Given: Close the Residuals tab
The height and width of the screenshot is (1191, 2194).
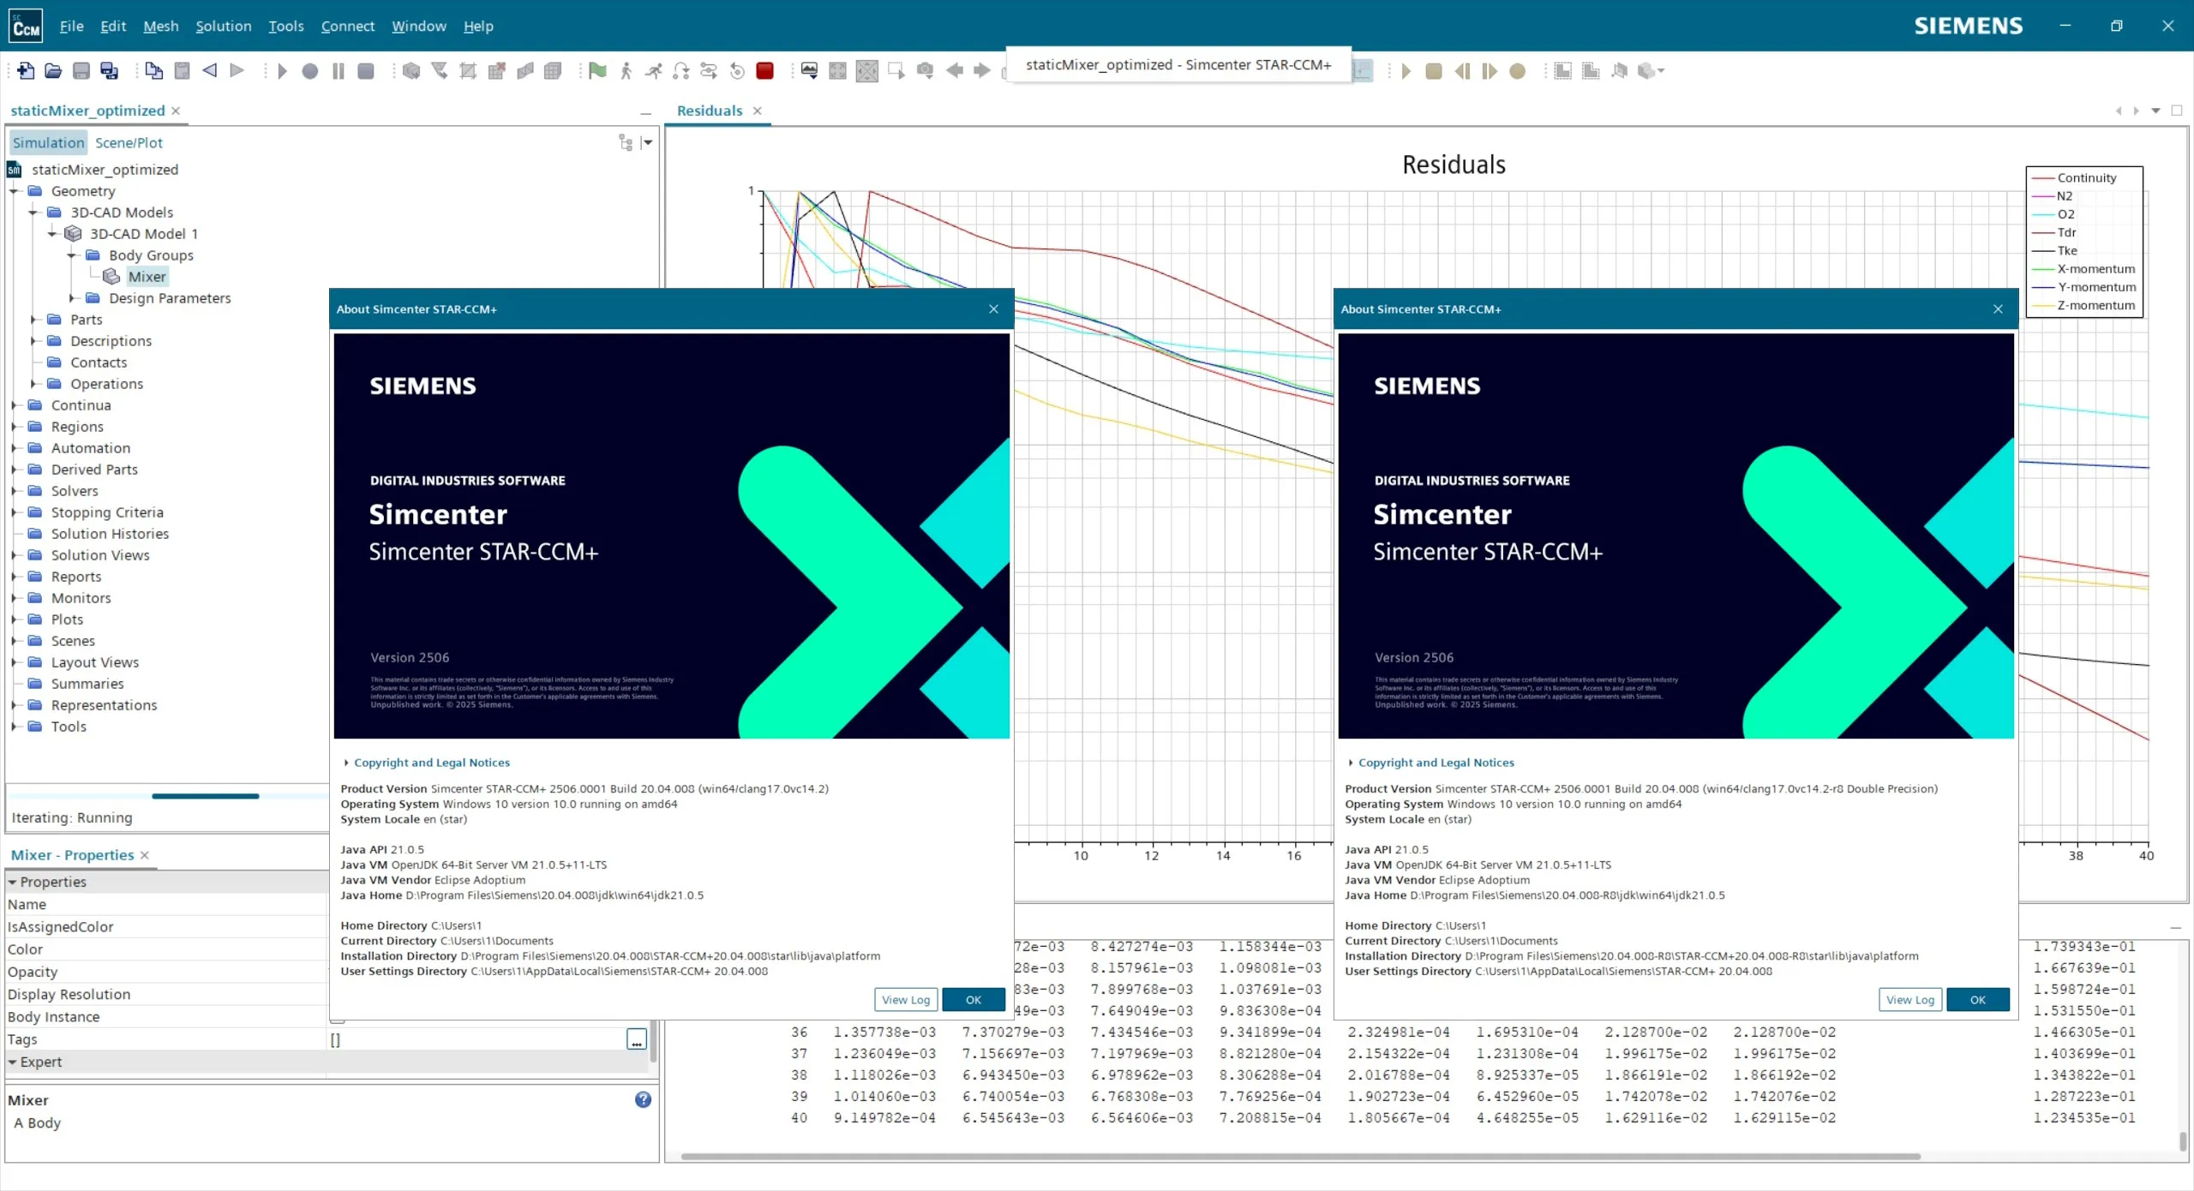Looking at the screenshot, I should click(x=758, y=111).
